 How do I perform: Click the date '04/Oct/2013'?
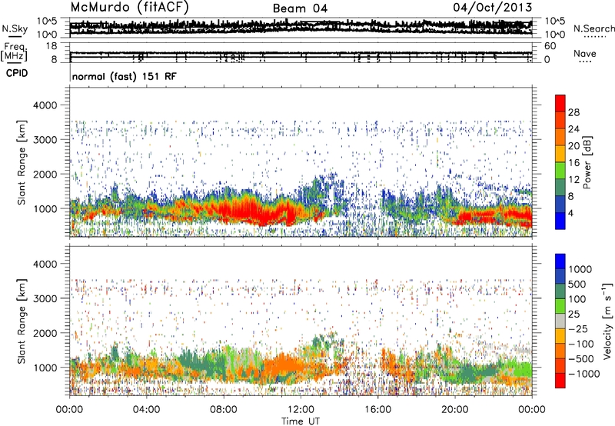[x=493, y=8]
